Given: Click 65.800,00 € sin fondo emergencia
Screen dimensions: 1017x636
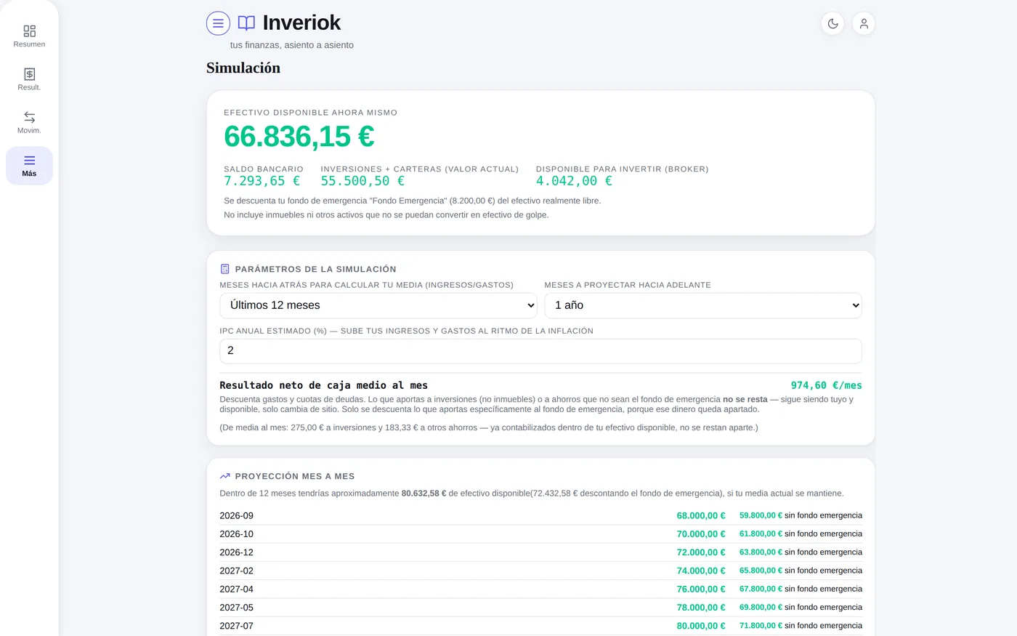Looking at the screenshot, I should coord(801,571).
